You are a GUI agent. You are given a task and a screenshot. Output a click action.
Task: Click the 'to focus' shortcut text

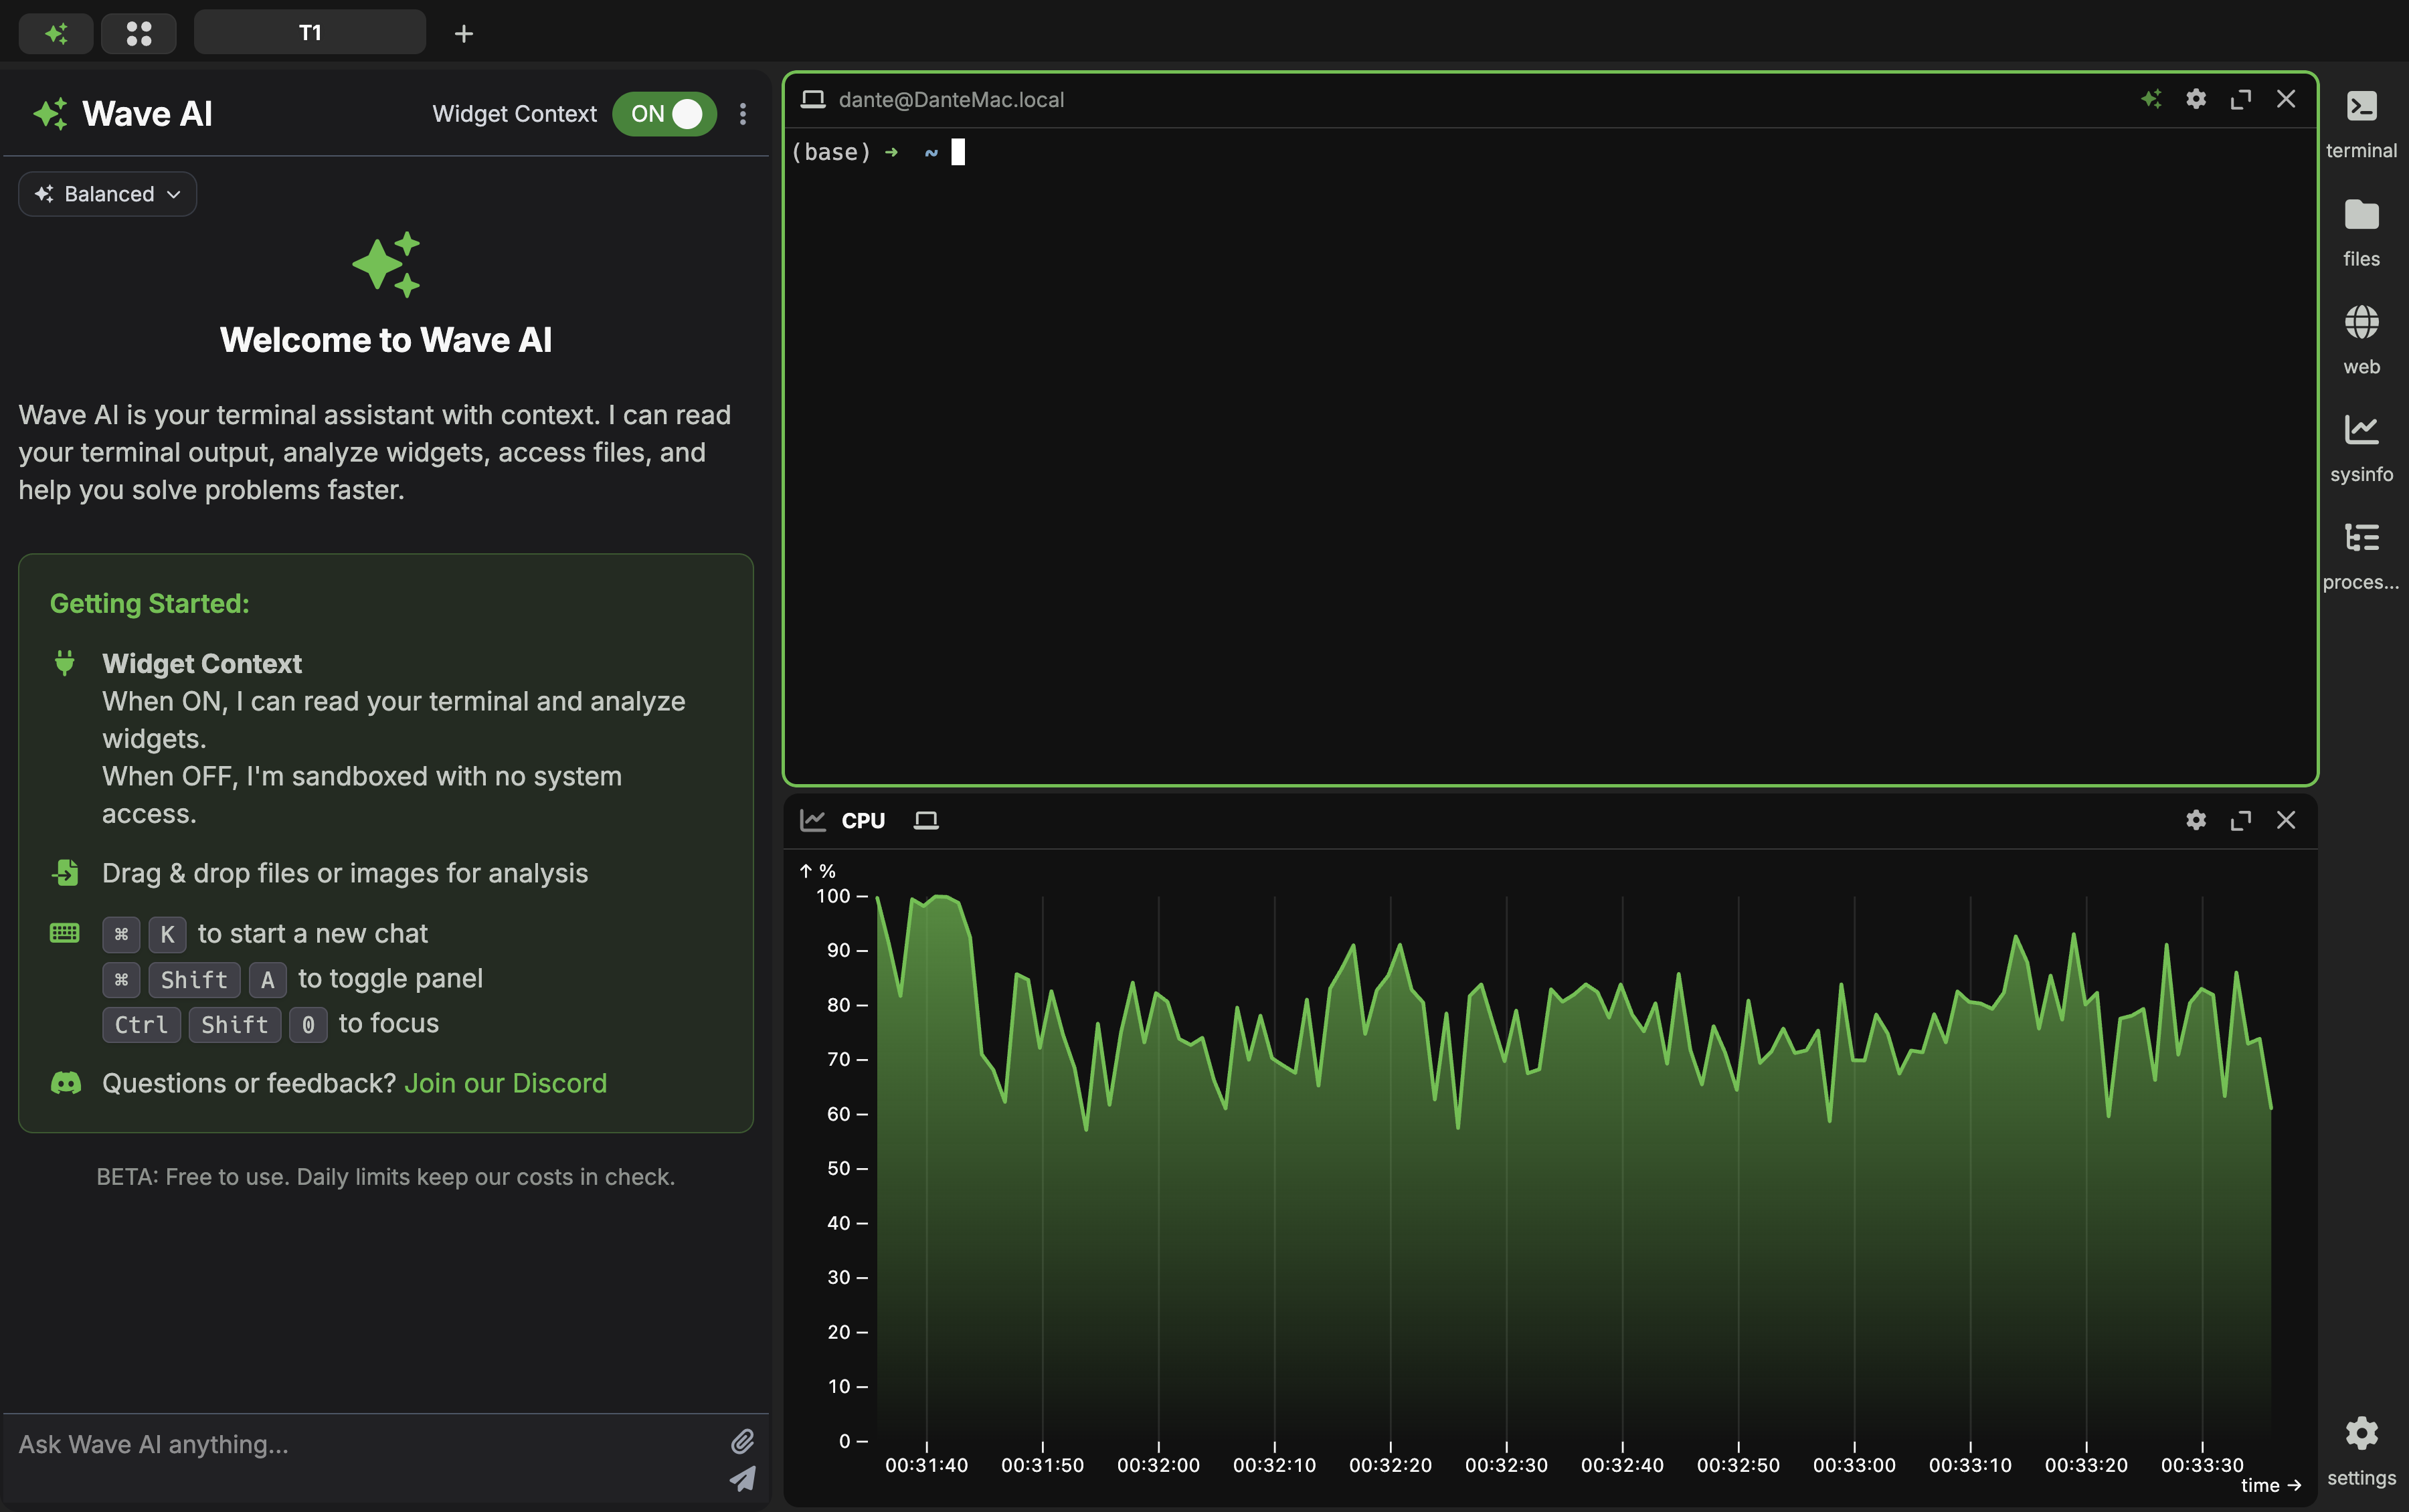tap(389, 1023)
